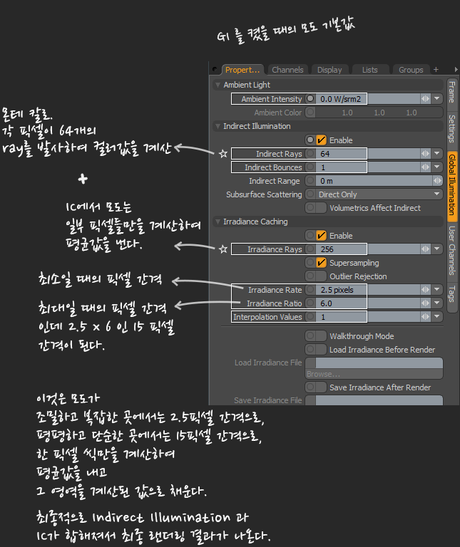Collapse the Irradiance Caching section
Image resolution: width=460 pixels, height=547 pixels.
(218, 222)
